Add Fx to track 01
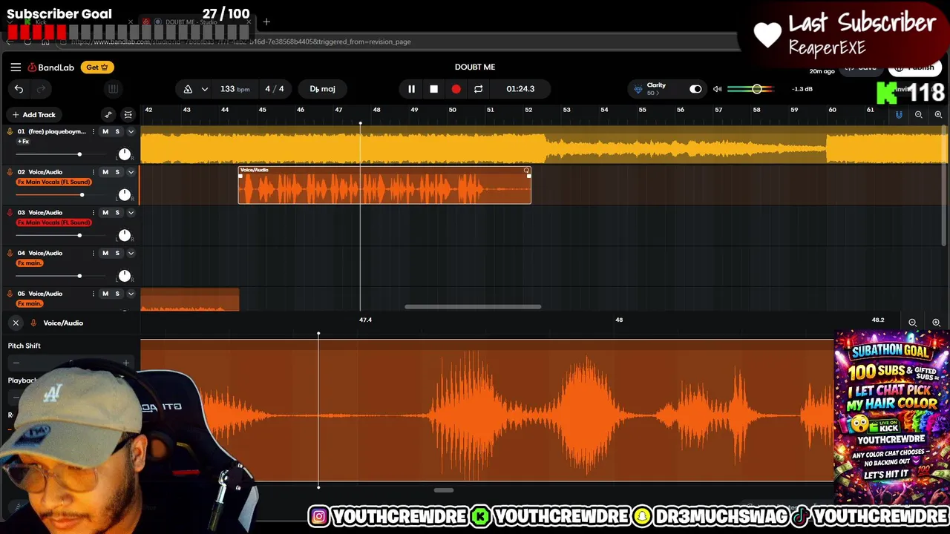The width and height of the screenshot is (950, 534). pos(24,141)
